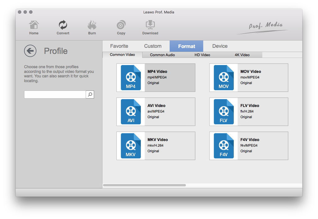Click the FLV Video title text
The width and height of the screenshot is (318, 219).
click(250, 106)
